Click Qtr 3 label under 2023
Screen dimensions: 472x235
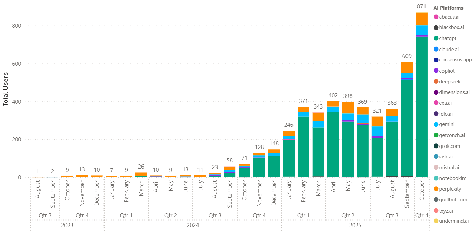[x=45, y=215]
